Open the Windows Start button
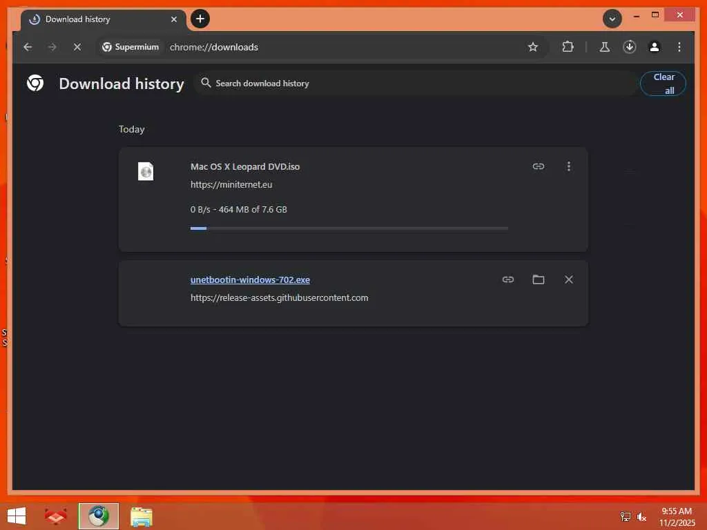Viewport: 707px width, 530px height. coord(17,516)
